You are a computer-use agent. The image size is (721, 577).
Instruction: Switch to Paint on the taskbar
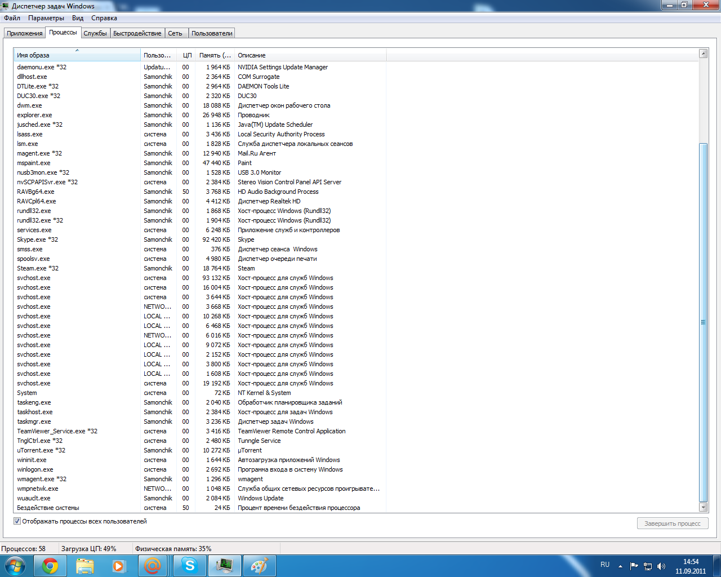click(259, 565)
